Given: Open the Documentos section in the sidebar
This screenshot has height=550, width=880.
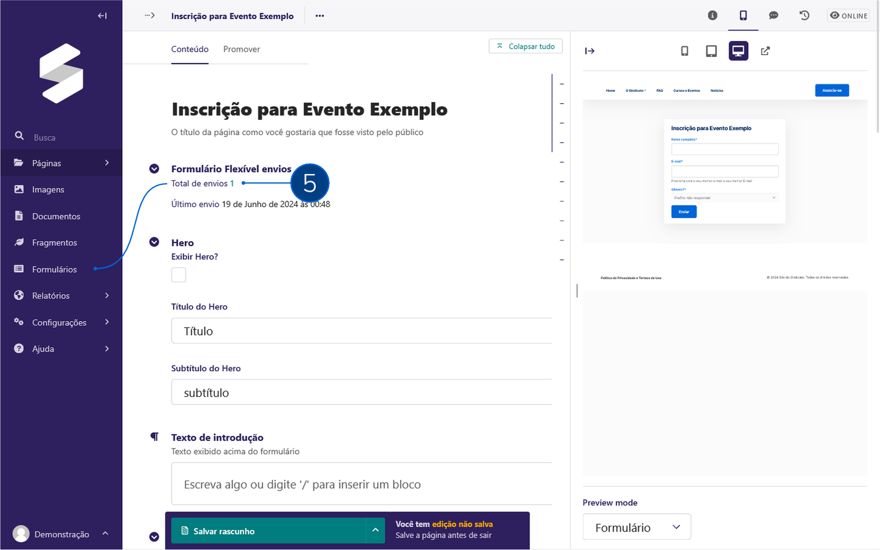Looking at the screenshot, I should coord(56,216).
